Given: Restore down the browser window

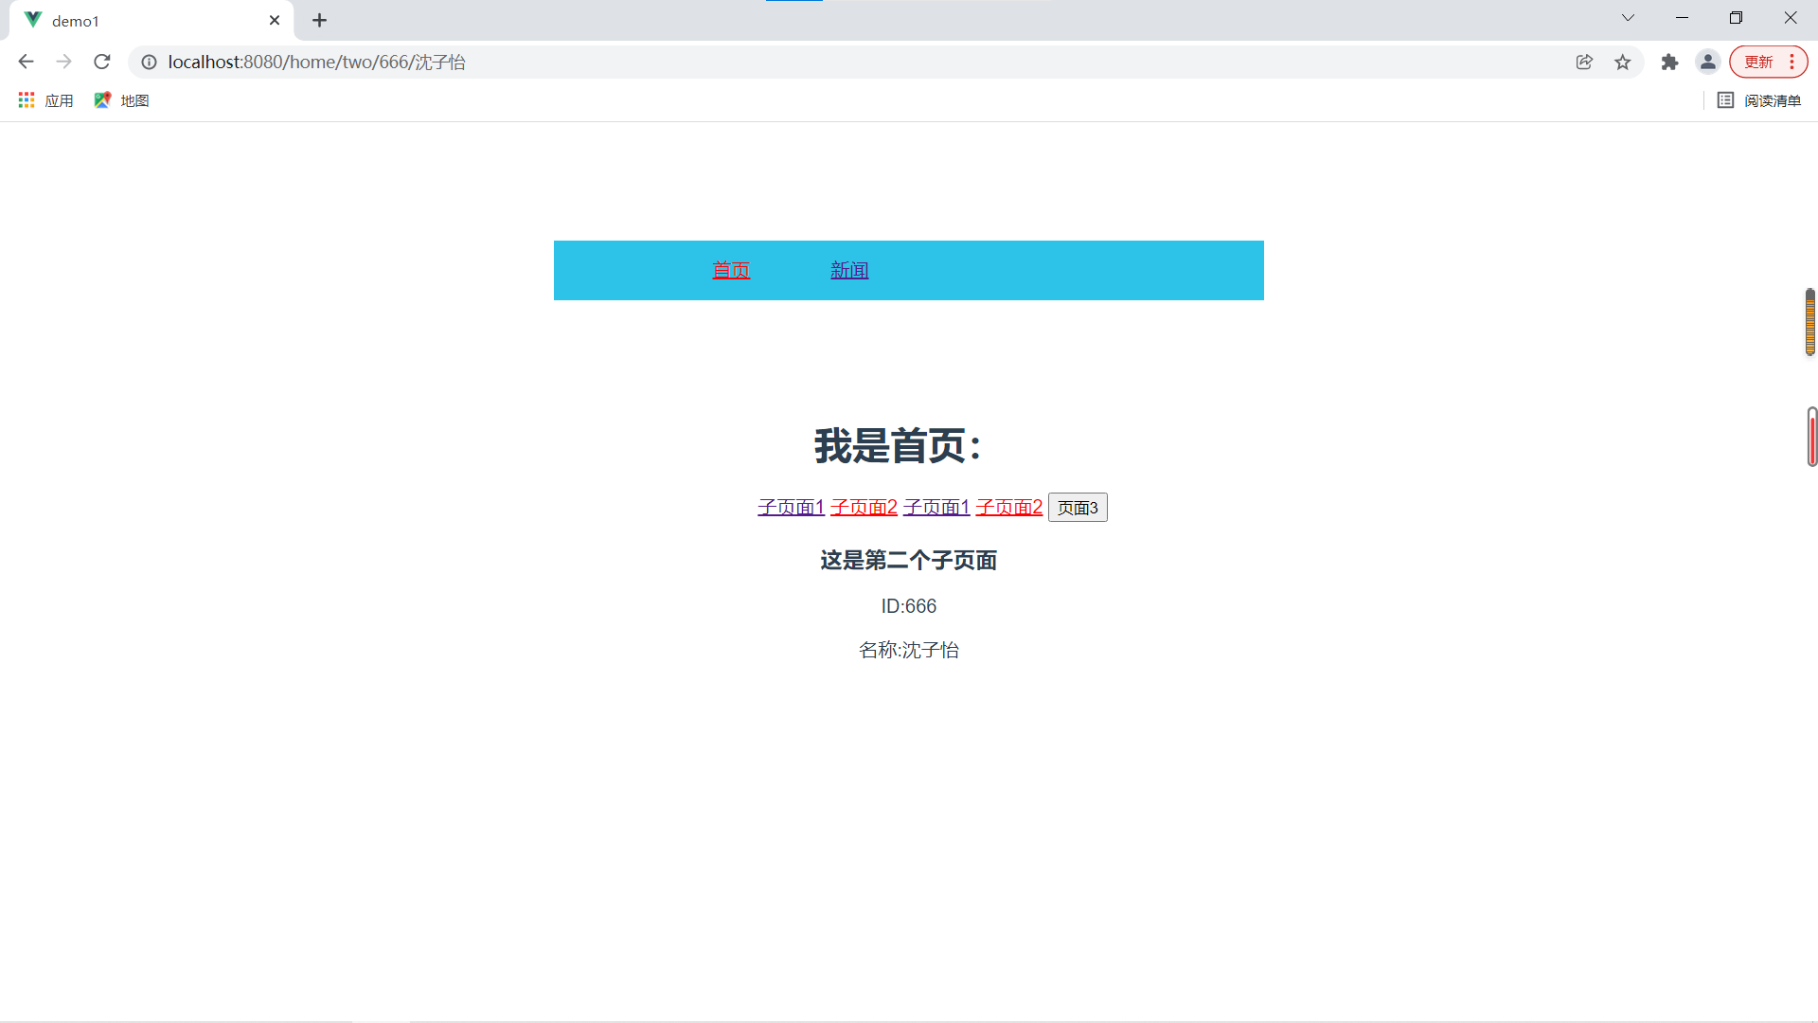Looking at the screenshot, I should coord(1736,18).
